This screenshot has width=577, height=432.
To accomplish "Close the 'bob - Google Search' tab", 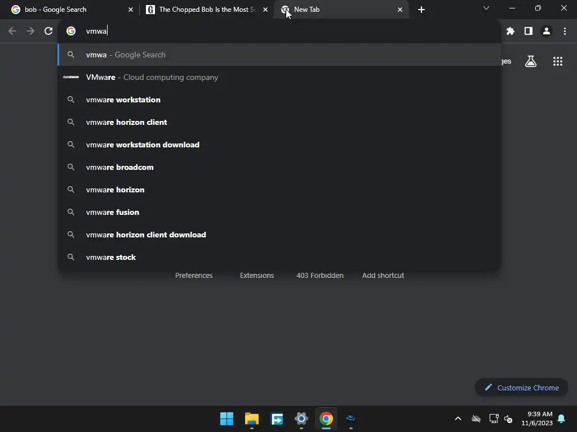I will click(131, 10).
